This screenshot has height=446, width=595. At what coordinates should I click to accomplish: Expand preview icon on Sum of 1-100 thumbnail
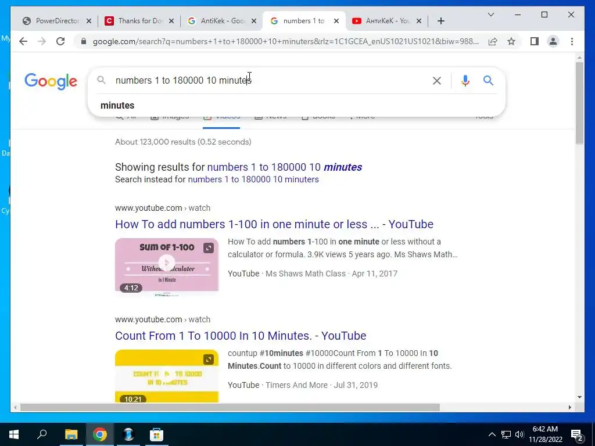pos(209,248)
